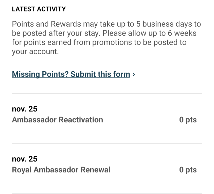Click the divider line above Ambassador Reactivation entry

[107, 94]
